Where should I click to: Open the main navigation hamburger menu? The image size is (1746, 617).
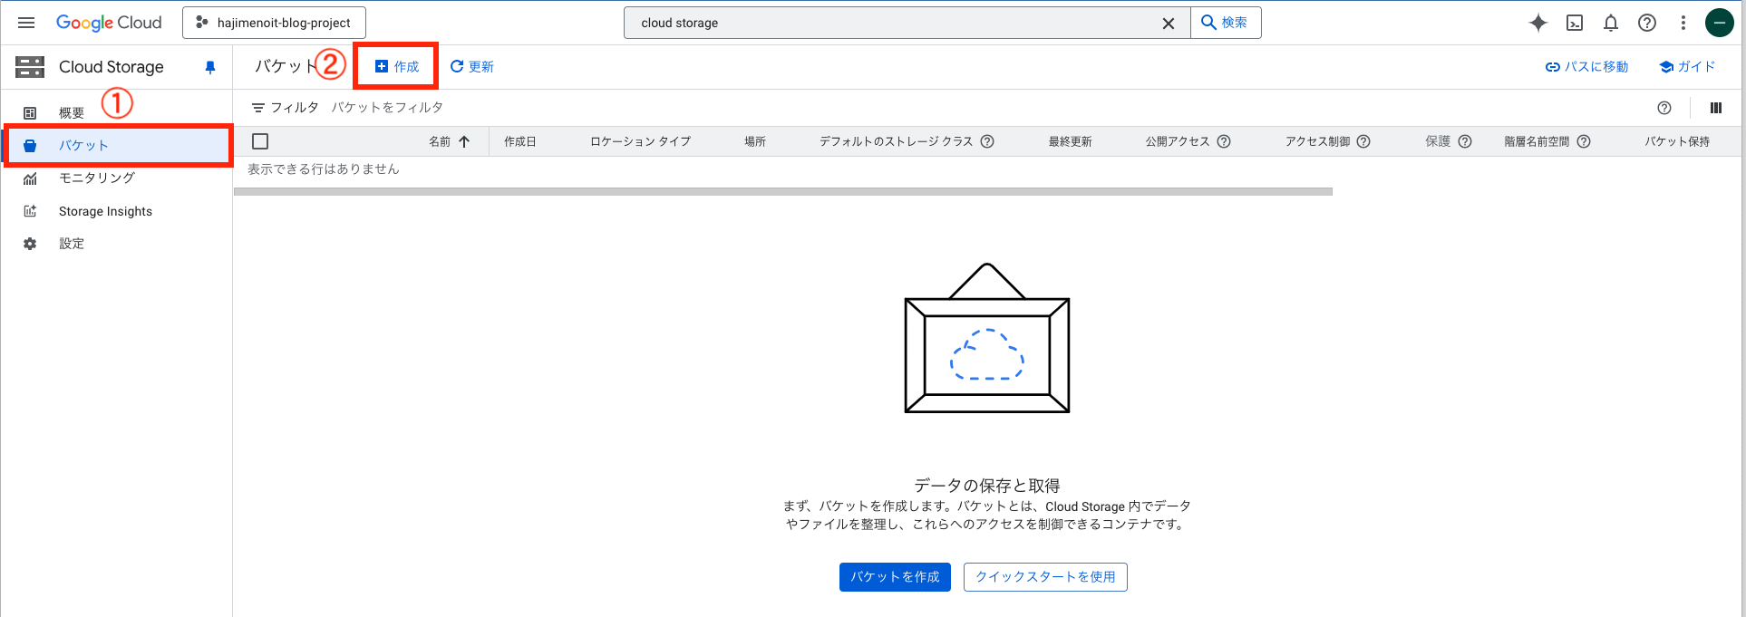pyautogui.click(x=26, y=23)
